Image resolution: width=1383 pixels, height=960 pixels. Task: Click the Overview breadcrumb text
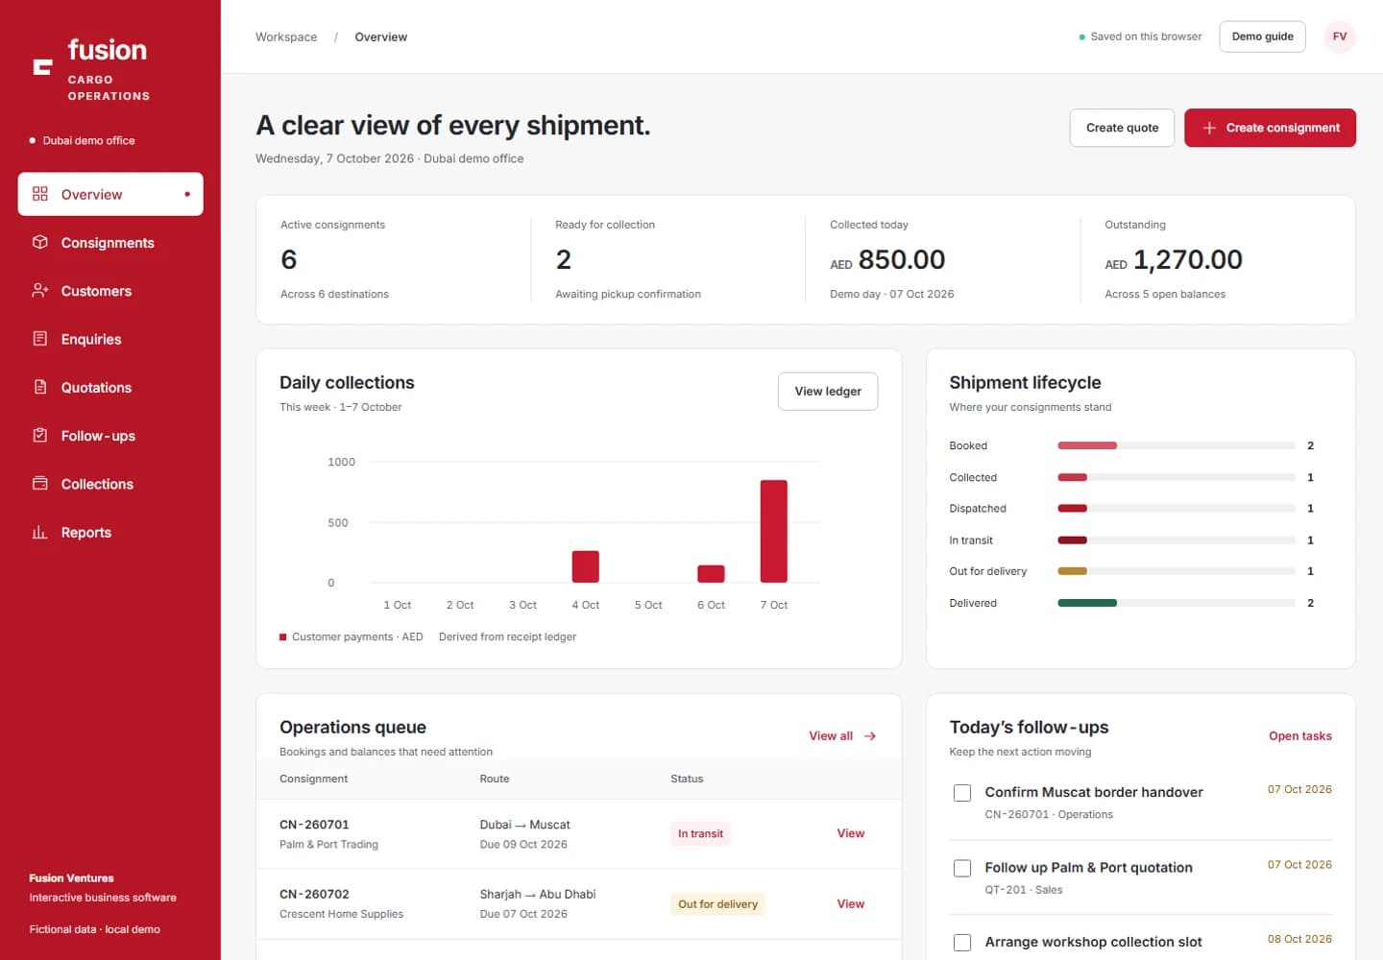[x=381, y=37]
